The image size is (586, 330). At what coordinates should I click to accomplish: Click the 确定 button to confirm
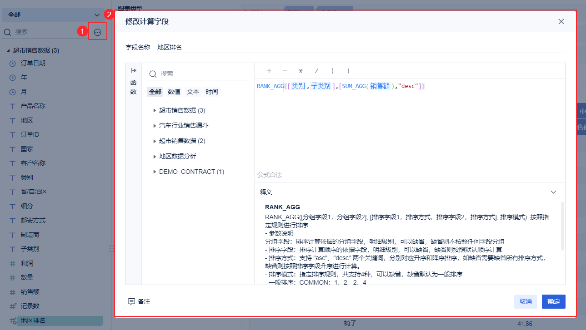pos(553,301)
